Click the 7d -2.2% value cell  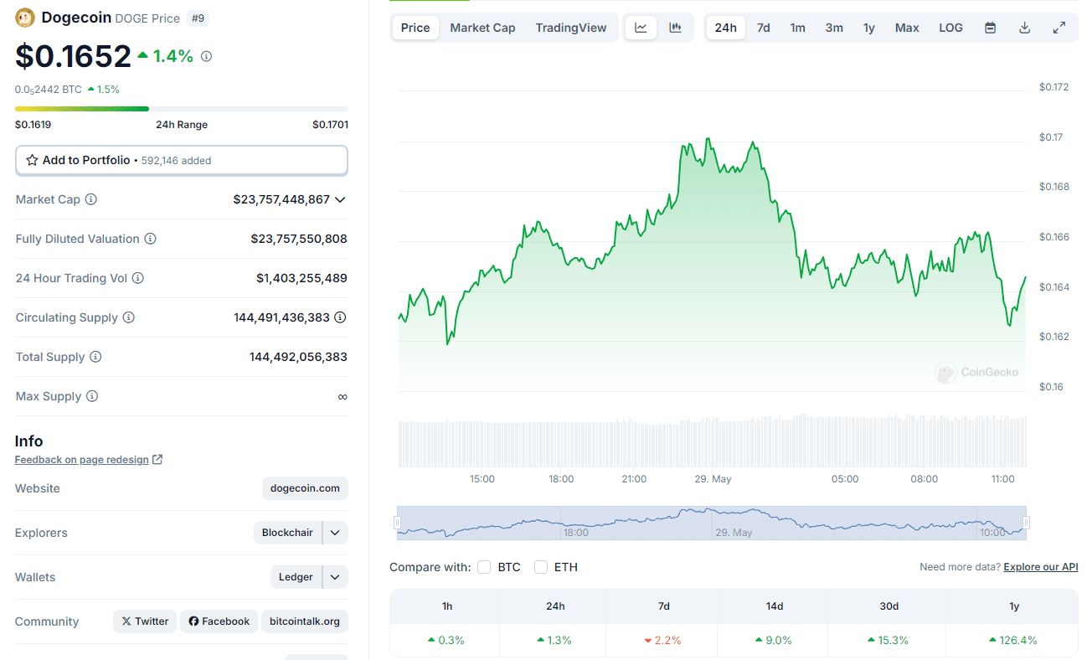662,640
